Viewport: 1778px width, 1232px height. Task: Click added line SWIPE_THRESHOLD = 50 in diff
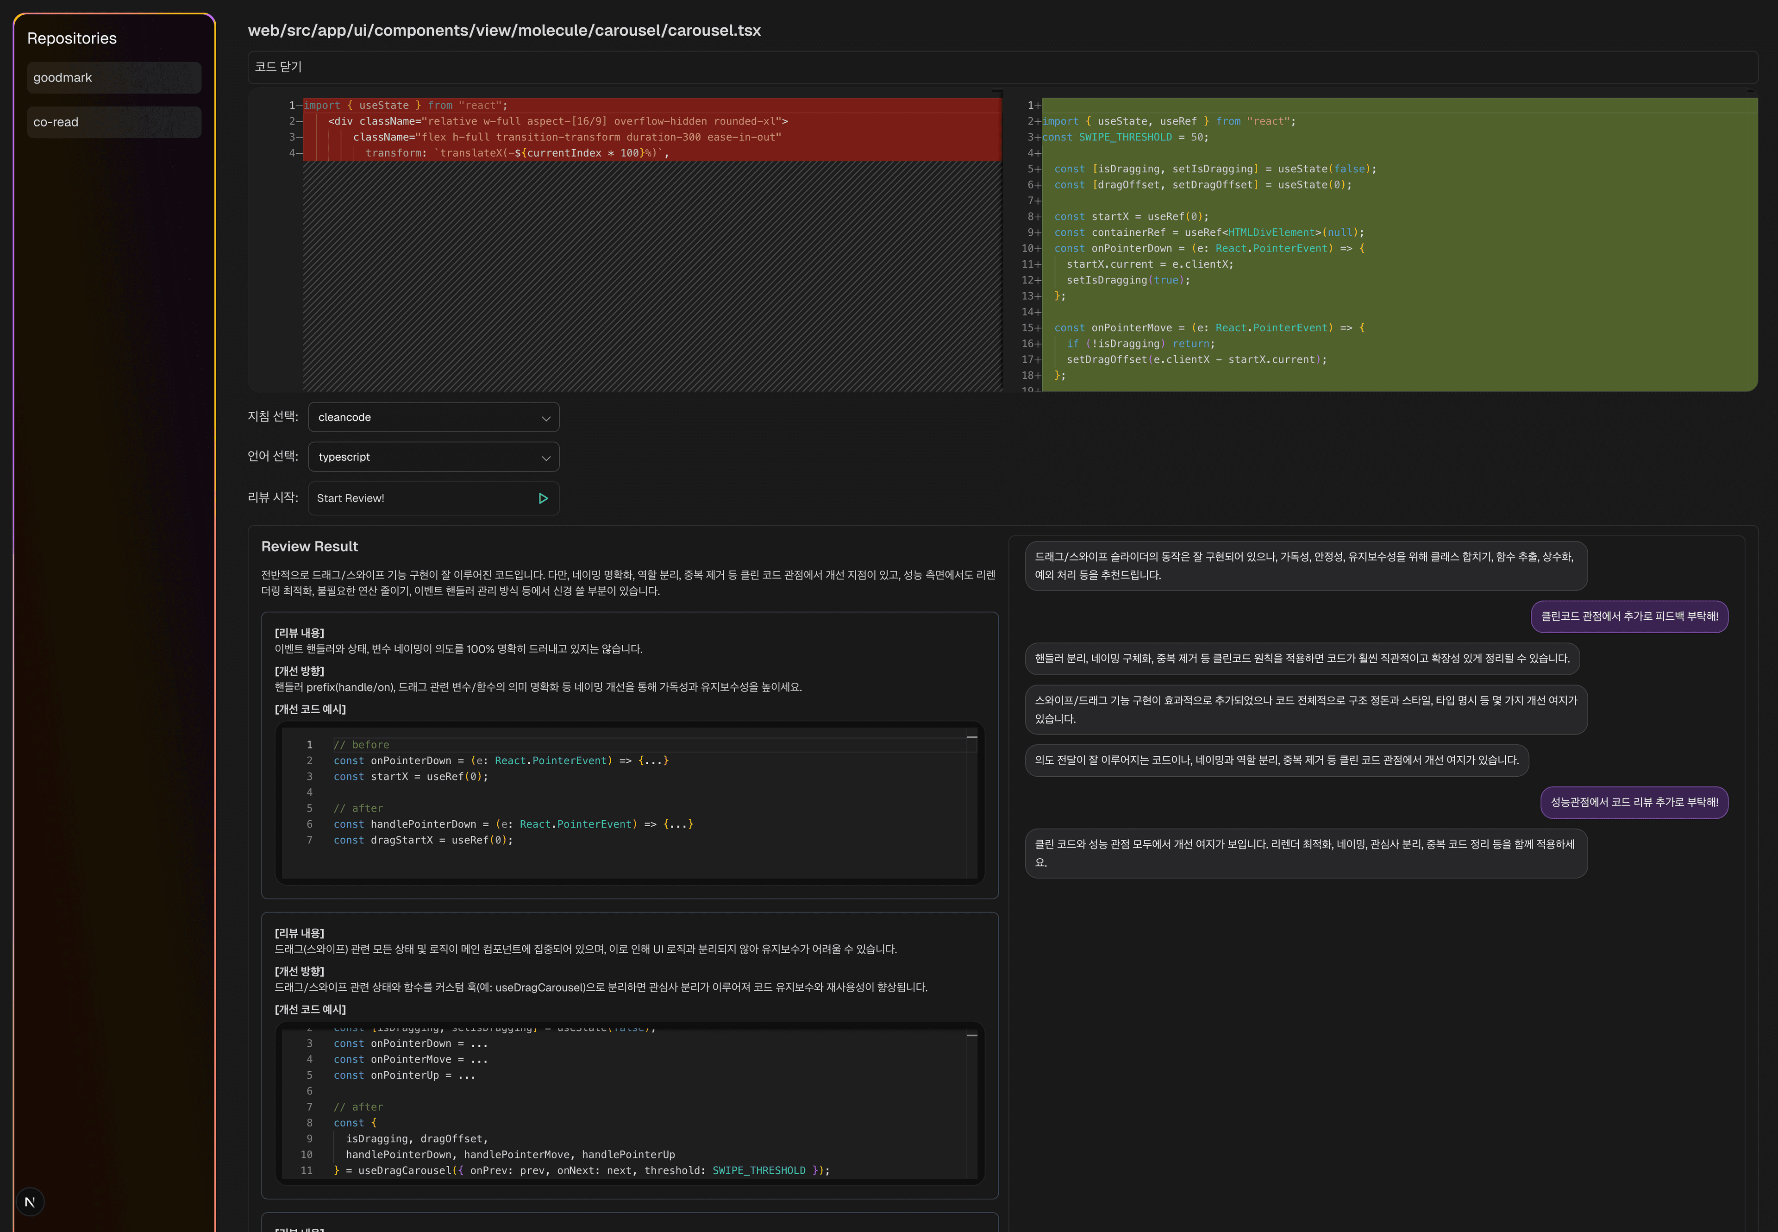click(x=1125, y=138)
